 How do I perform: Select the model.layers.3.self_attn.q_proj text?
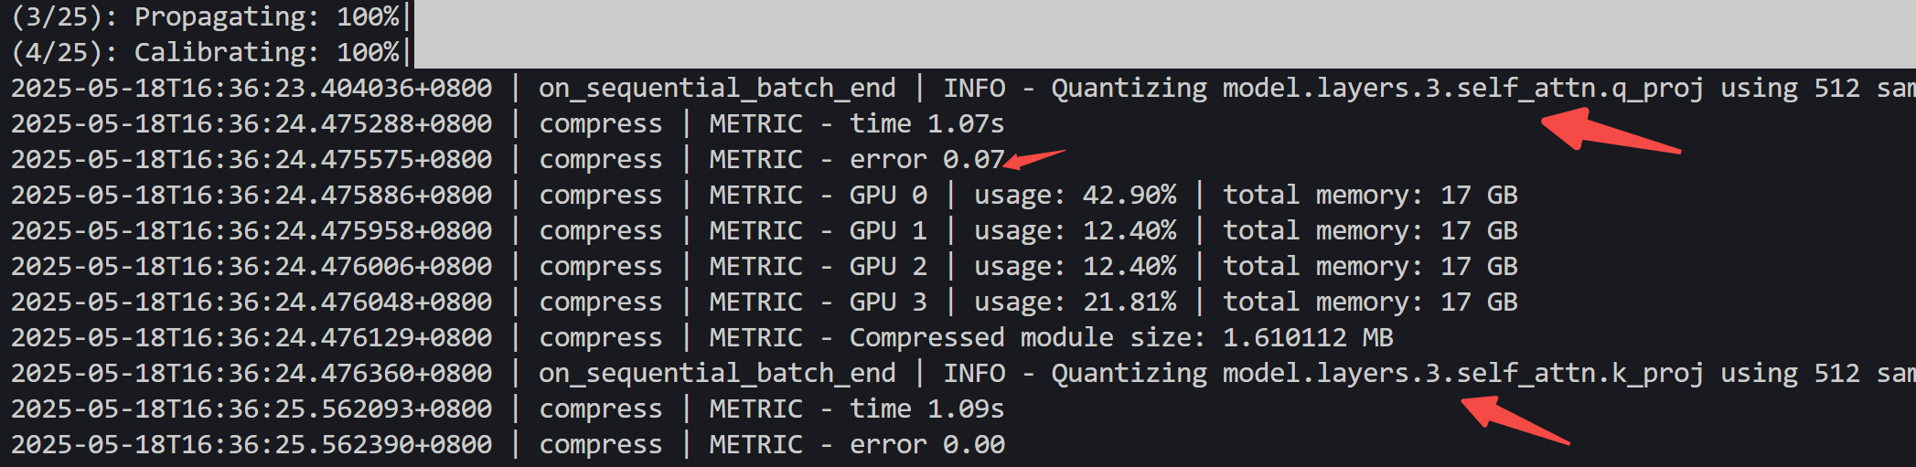(1462, 89)
